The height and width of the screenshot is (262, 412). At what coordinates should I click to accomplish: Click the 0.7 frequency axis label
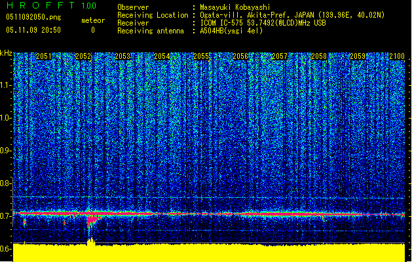point(5,216)
